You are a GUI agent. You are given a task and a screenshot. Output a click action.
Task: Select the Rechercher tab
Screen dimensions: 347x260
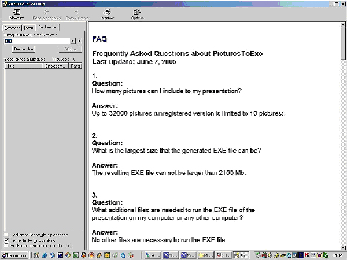click(47, 27)
